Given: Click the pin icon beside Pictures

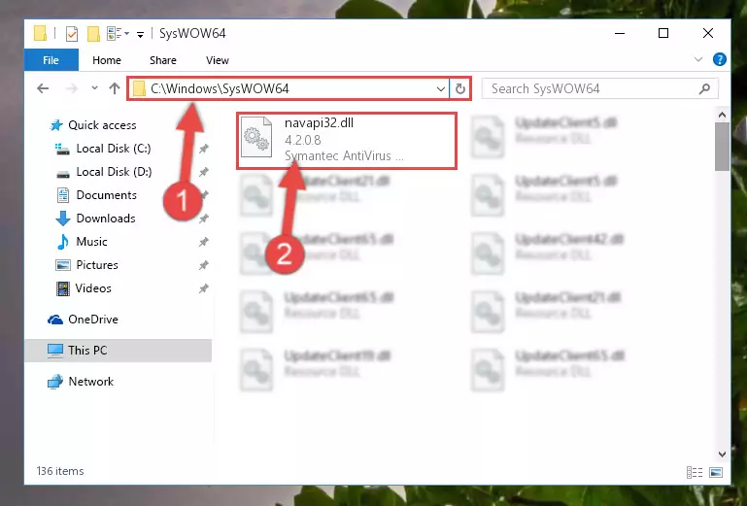Looking at the screenshot, I should (203, 265).
